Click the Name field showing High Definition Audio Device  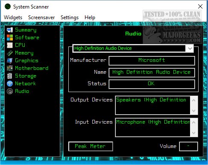pyautogui.click(x=152, y=72)
